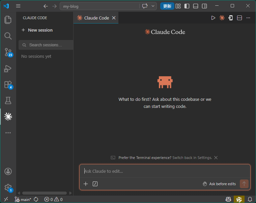The height and width of the screenshot is (203, 256).
Task: Click the send arrow button
Action: point(244,184)
